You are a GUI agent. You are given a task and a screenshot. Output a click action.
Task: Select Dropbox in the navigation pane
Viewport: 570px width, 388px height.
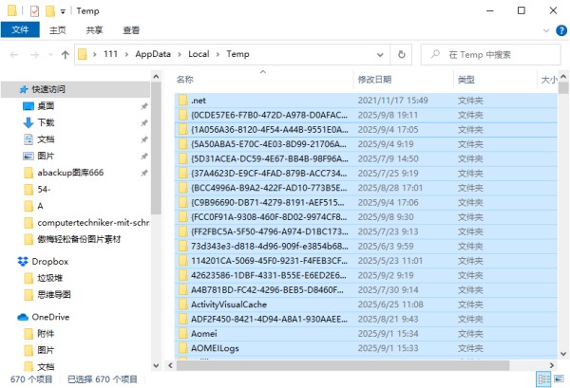click(x=49, y=262)
